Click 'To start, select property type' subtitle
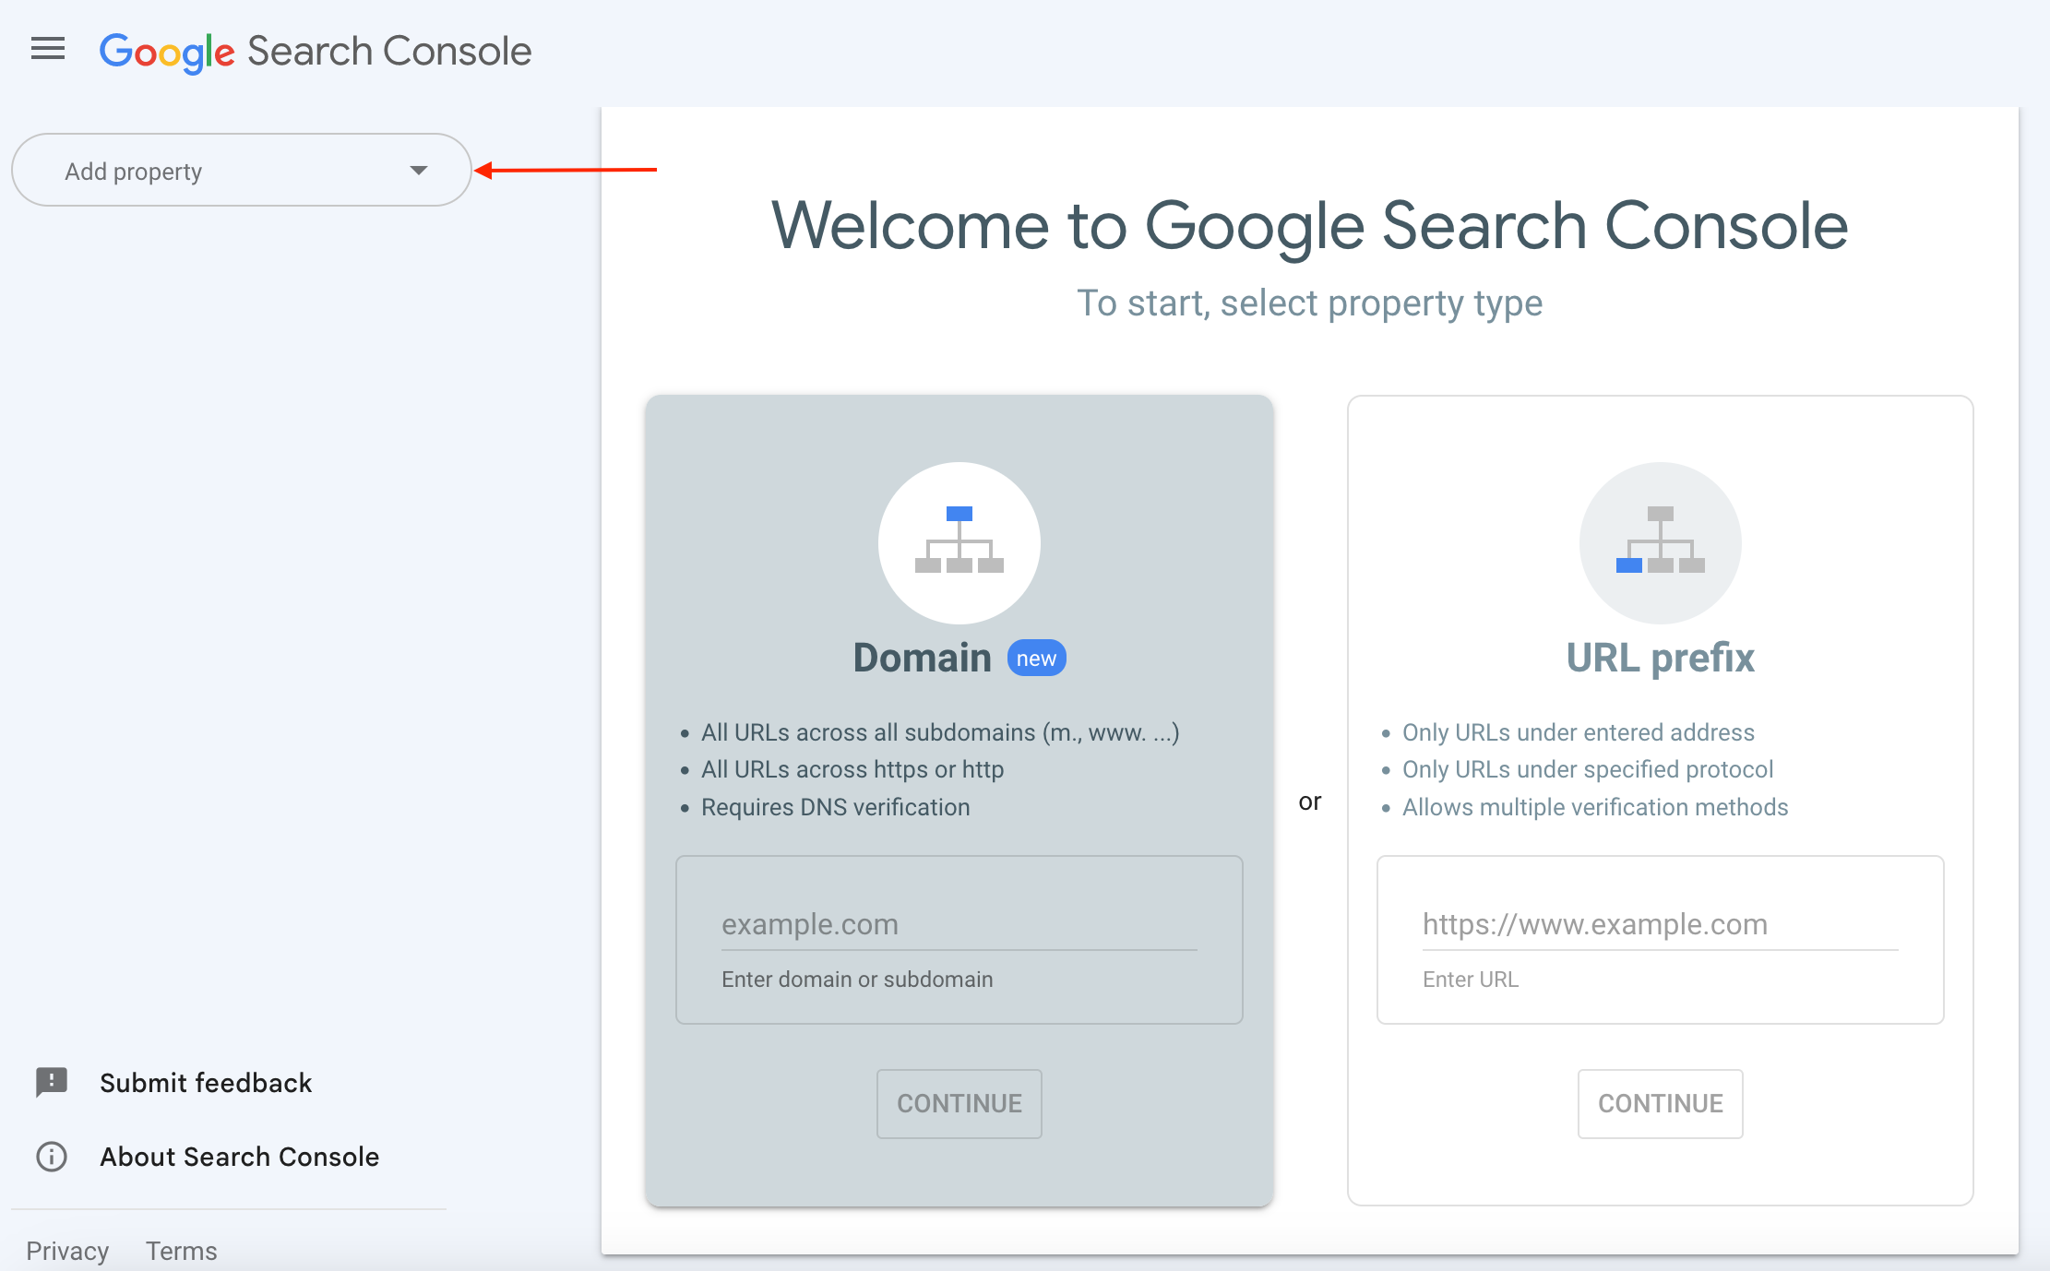The image size is (2050, 1271). [1310, 303]
